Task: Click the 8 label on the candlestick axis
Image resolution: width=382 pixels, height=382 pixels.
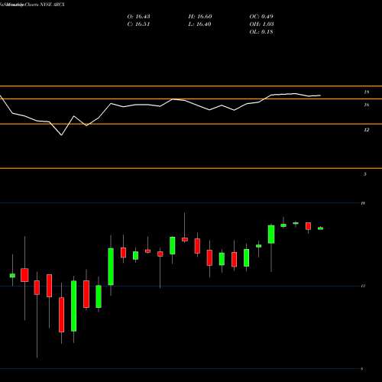Action: coord(361,369)
